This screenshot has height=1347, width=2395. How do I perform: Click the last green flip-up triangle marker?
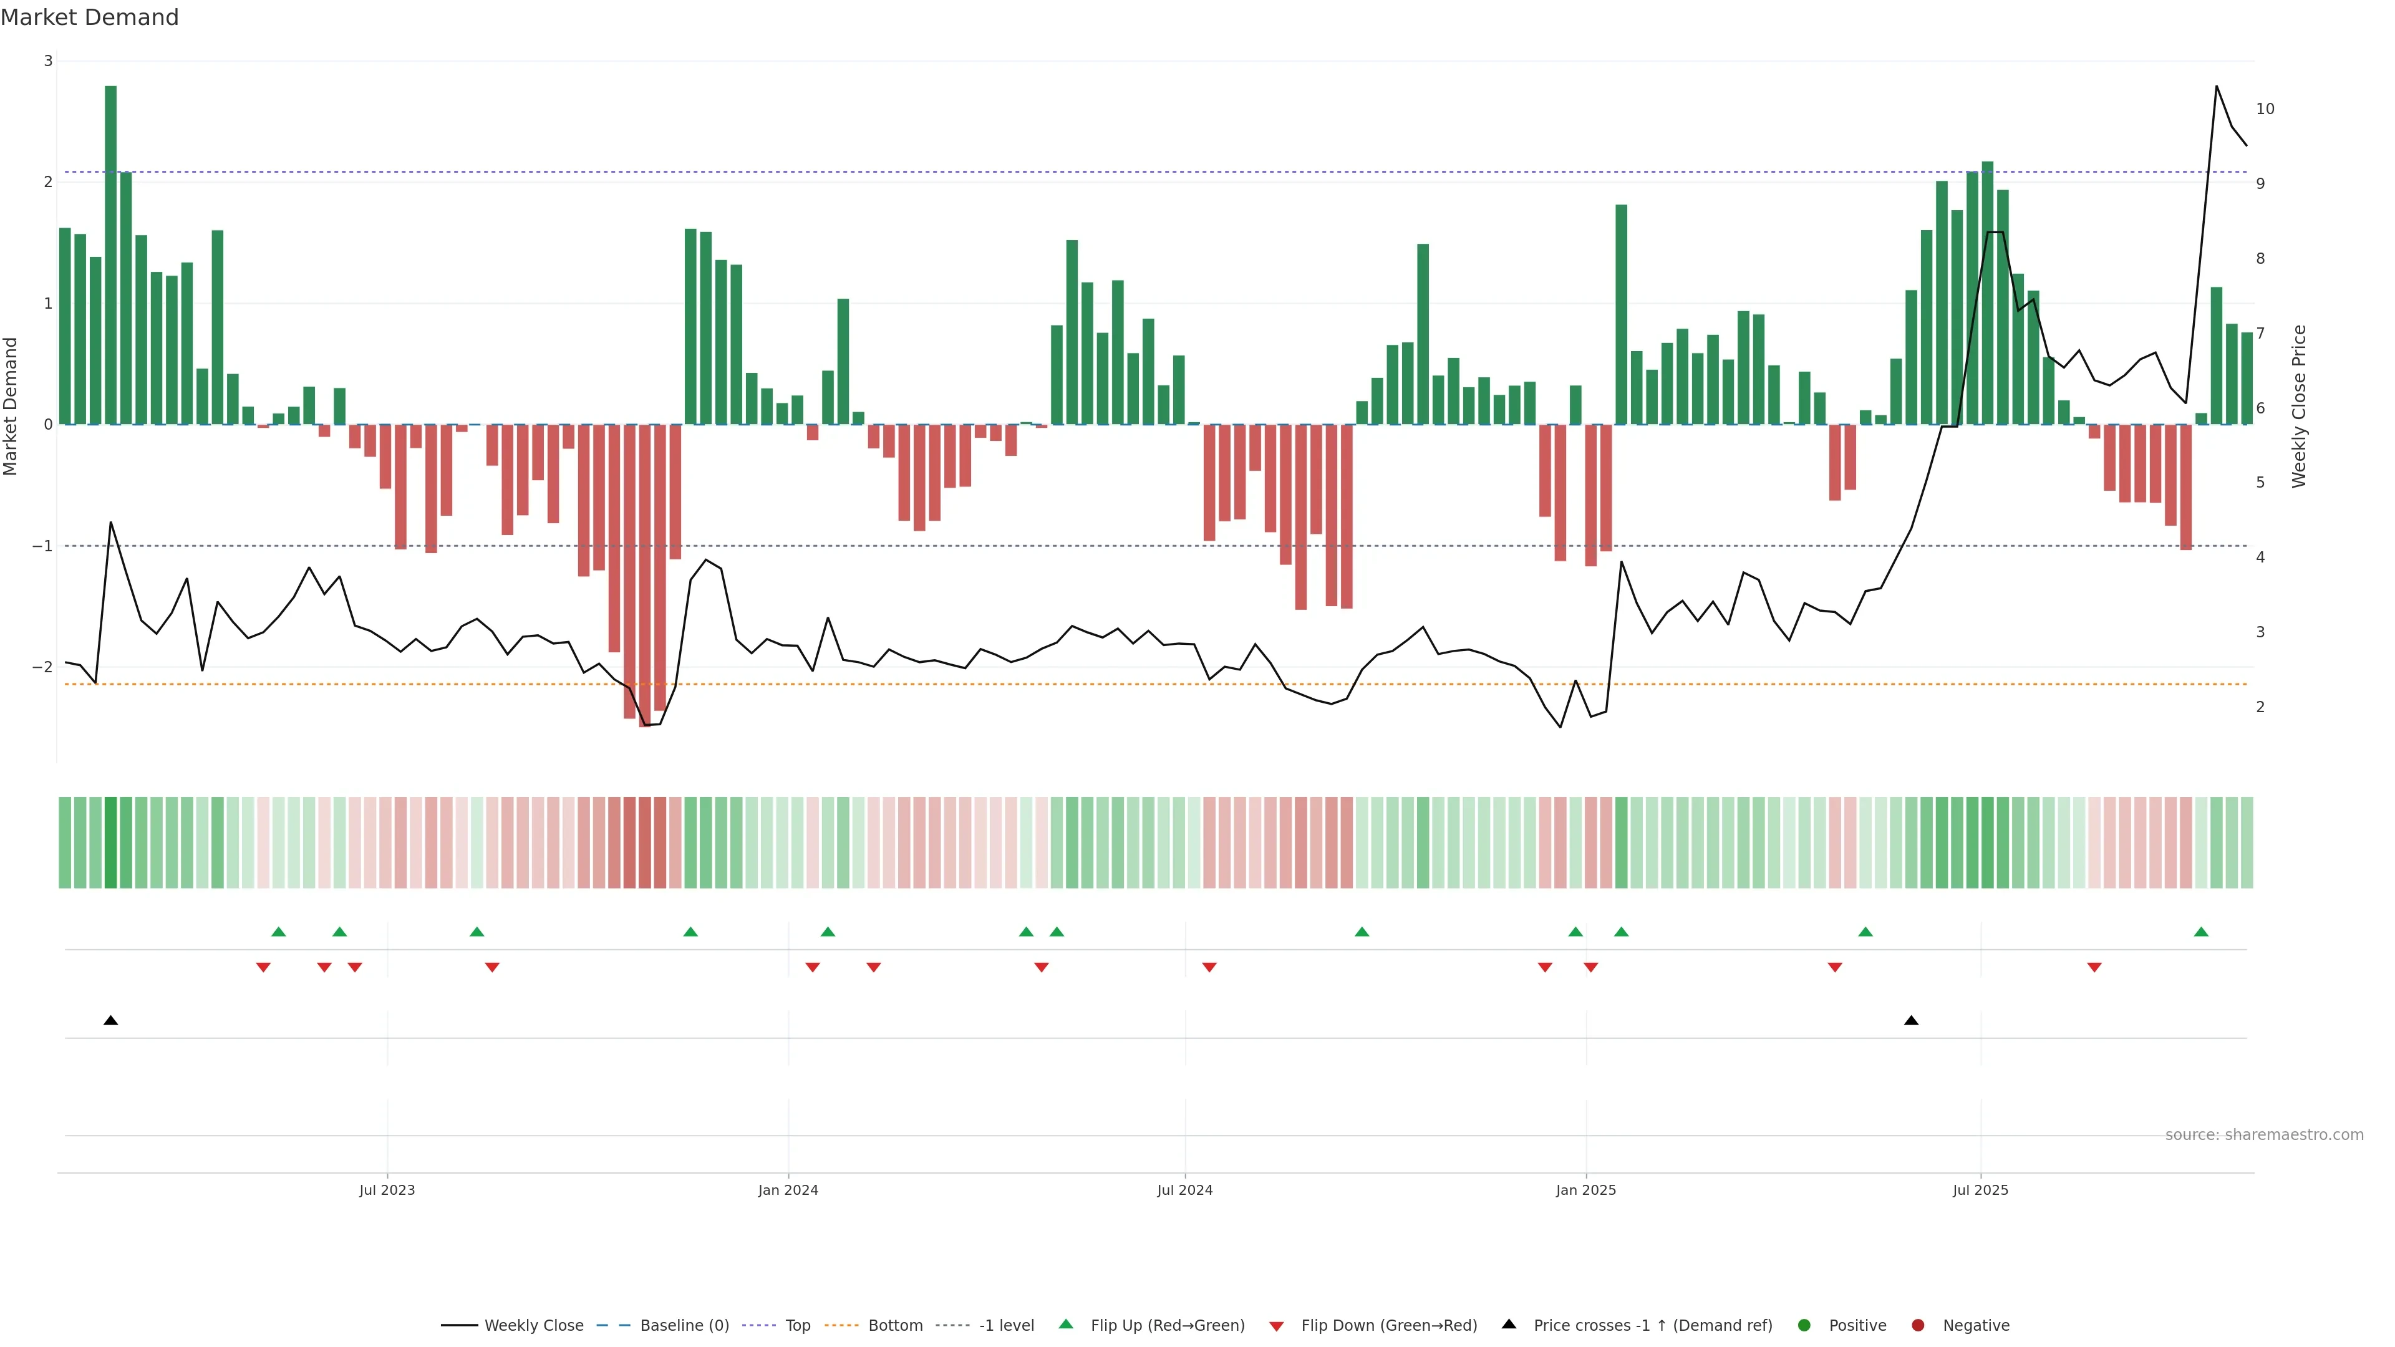(x=2200, y=932)
